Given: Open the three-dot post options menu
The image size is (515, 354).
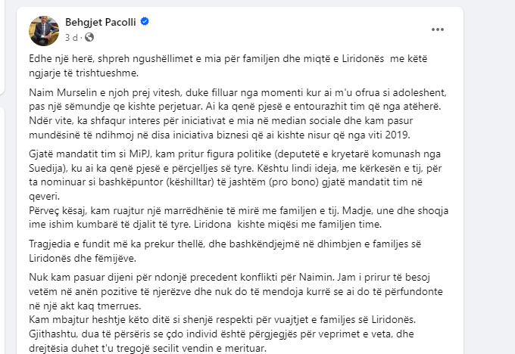Looking at the screenshot, I should coord(438,29).
